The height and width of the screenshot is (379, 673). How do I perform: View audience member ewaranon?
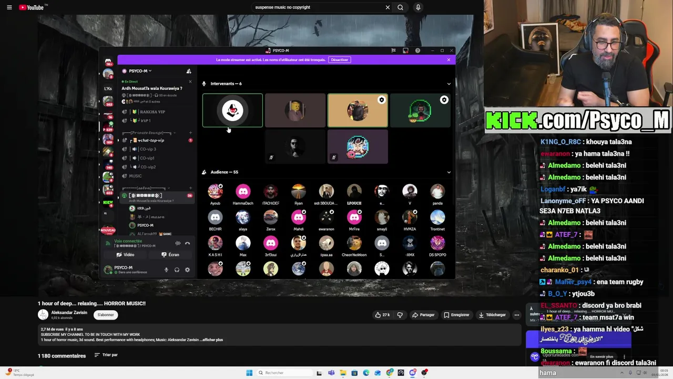327,220
